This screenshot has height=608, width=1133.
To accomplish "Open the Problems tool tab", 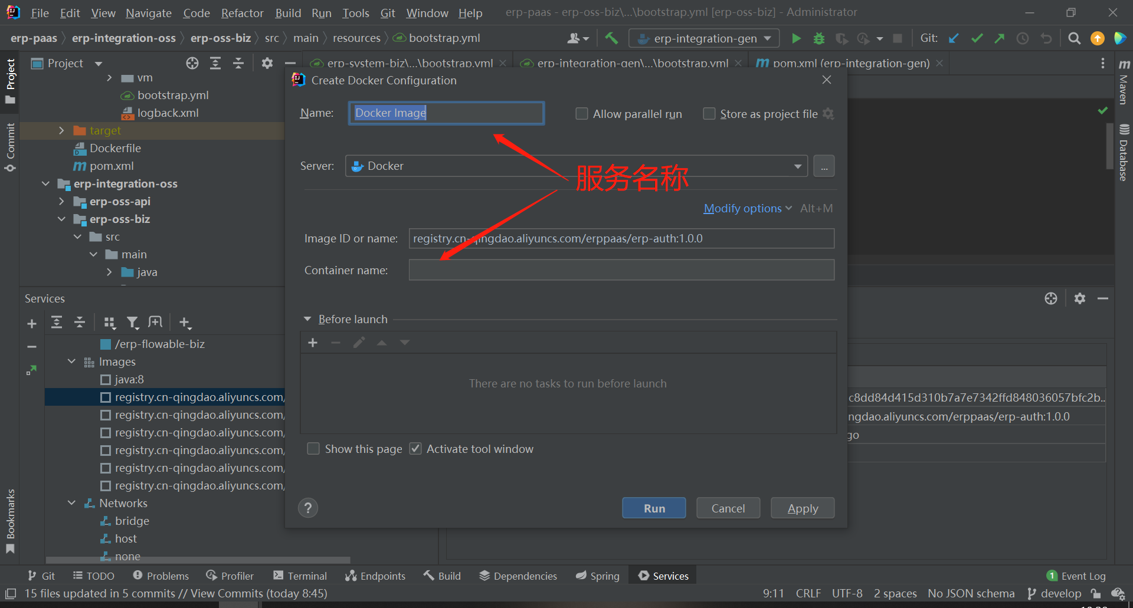I will coord(161,576).
